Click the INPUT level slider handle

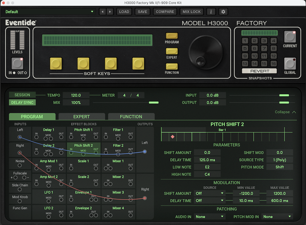coord(284,95)
